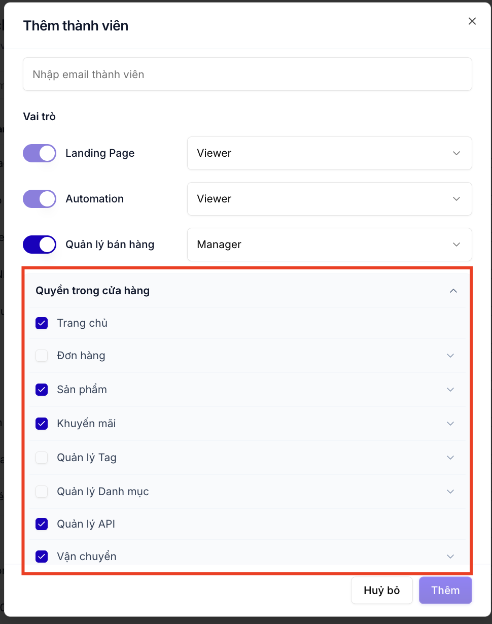Expand the Đơn hàng permissions chevron

[450, 356]
